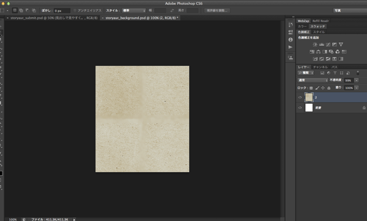Add an Exposure adjustment layer
This screenshot has height=221, width=367.
click(335, 45)
